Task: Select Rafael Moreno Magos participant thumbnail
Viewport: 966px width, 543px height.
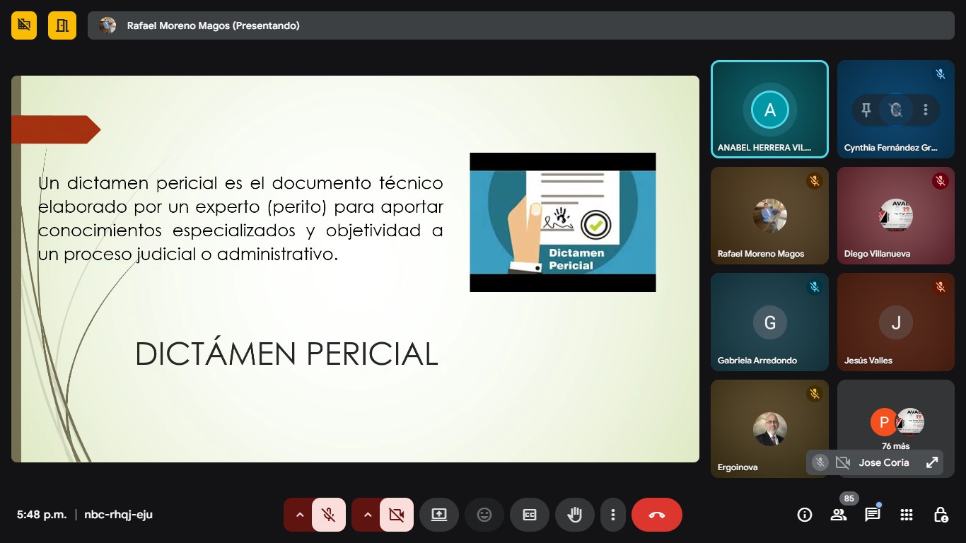Action: pos(769,216)
